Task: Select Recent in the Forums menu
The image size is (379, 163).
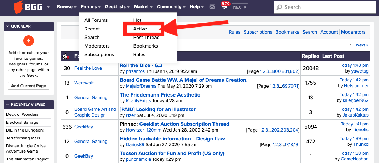Action: [x=92, y=29]
